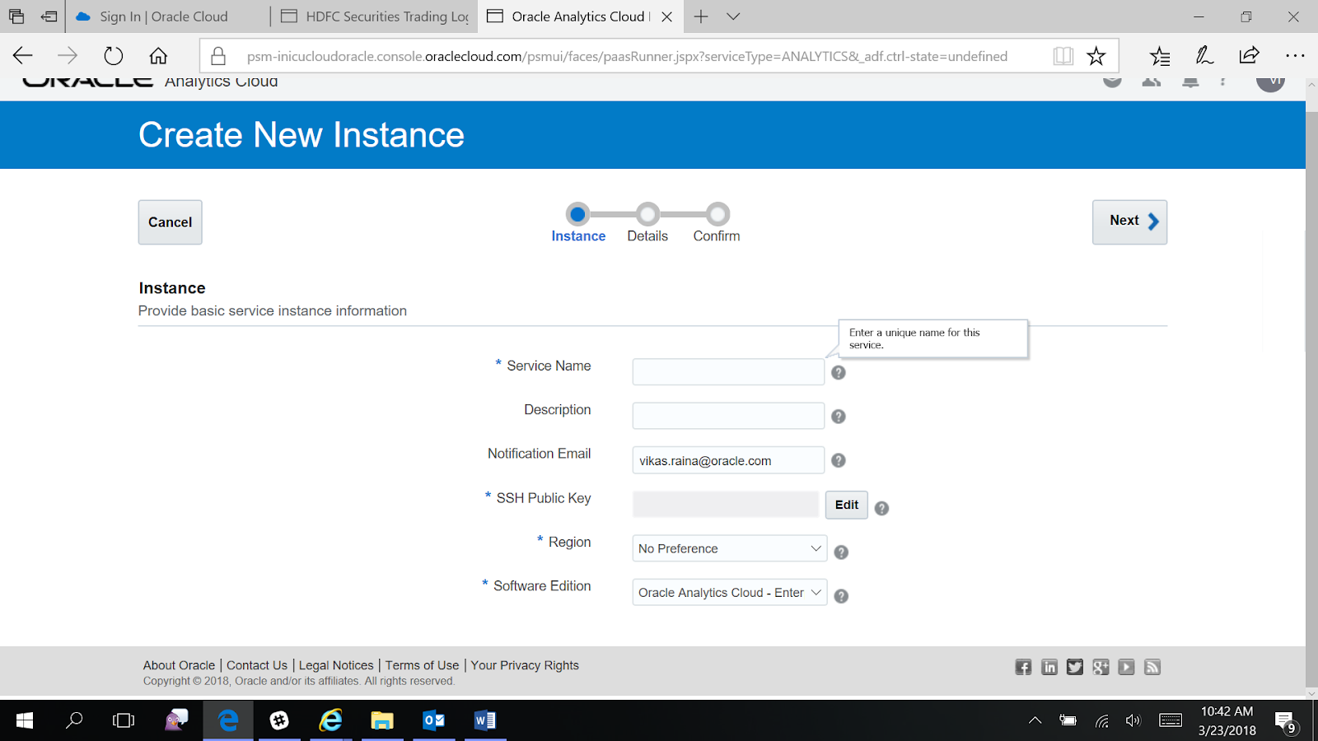Close the Oracle Analytics Cloud tab
This screenshot has height=741, width=1318.
tap(667, 16)
